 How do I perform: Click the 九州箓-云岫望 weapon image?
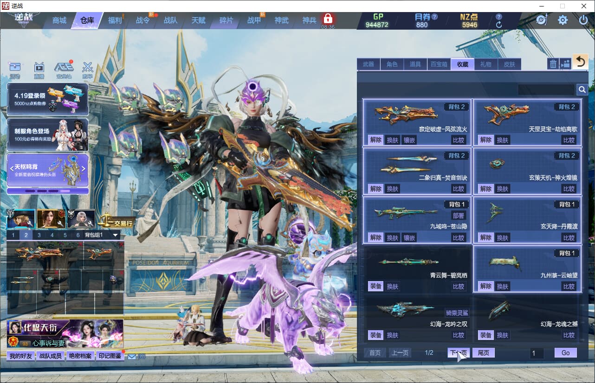[x=505, y=263]
